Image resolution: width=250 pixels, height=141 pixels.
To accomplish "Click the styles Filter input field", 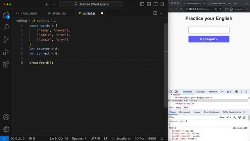I will [x=193, y=117].
